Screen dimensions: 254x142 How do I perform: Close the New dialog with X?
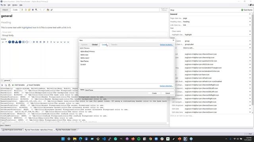173,40
